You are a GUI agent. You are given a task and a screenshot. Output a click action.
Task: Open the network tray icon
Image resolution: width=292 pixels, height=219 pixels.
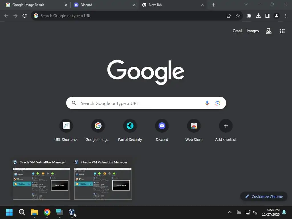click(248, 212)
